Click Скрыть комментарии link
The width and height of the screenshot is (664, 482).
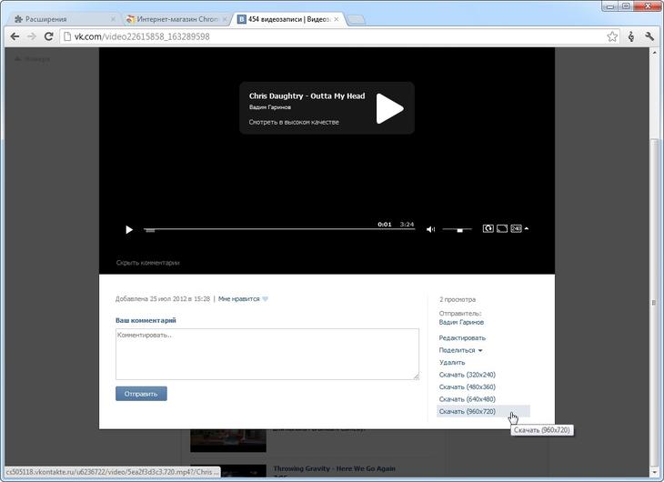click(x=147, y=263)
